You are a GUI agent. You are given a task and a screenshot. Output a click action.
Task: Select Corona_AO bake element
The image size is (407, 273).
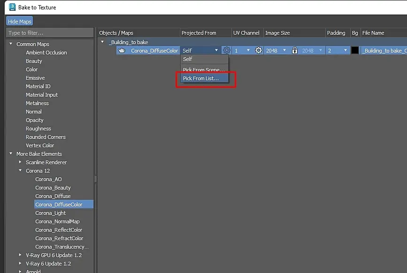coord(48,179)
